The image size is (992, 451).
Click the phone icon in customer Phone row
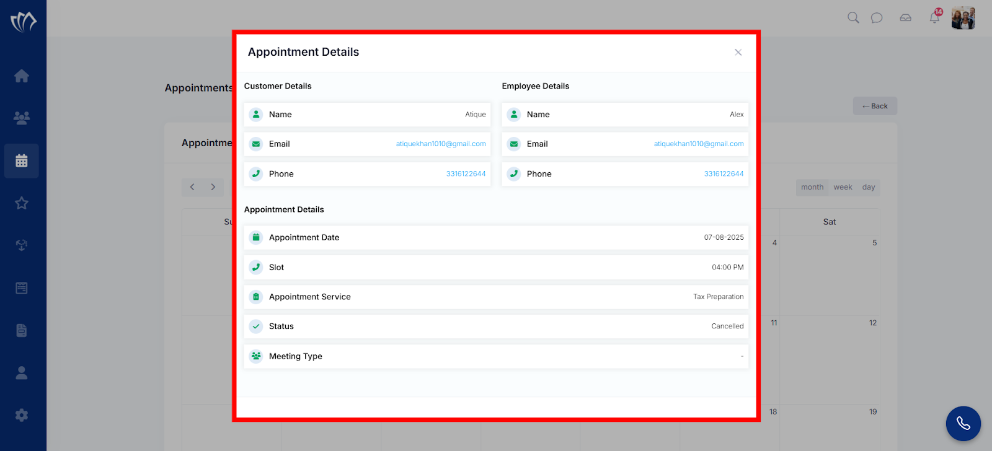pos(256,174)
